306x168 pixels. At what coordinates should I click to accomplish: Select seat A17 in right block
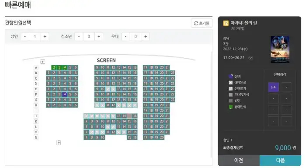pyautogui.click(x=146, y=67)
